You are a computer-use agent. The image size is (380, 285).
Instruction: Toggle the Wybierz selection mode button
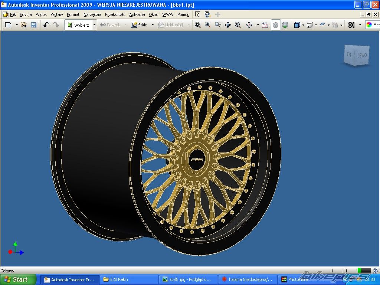click(78, 25)
